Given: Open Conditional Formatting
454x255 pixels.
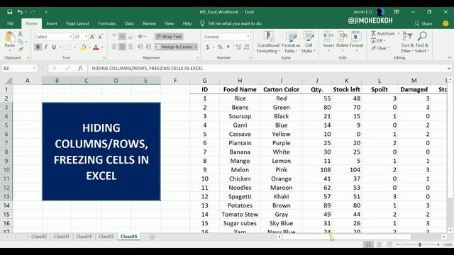Looking at the screenshot, I should pyautogui.click(x=268, y=42).
